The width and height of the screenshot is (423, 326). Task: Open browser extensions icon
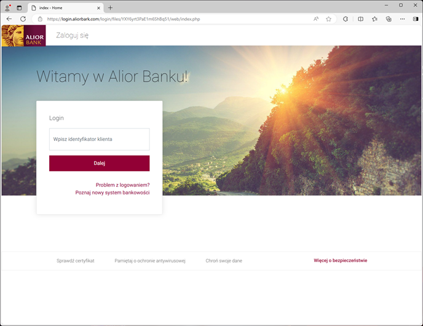point(346,19)
